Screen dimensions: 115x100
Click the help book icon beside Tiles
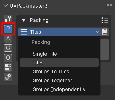click(x=105, y=32)
